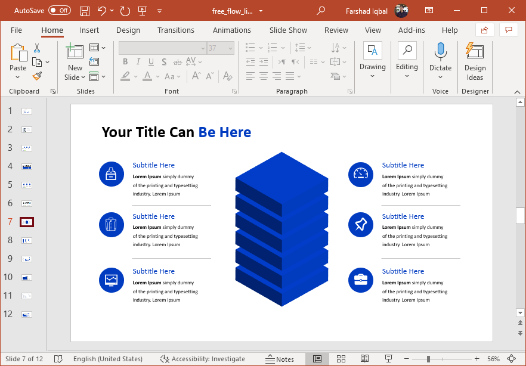Switch to Slide Sorter view
The image size is (526, 366).
pyautogui.click(x=341, y=359)
